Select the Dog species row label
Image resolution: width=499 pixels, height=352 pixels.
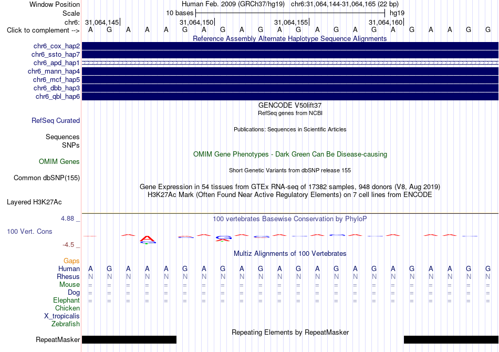pos(74,293)
